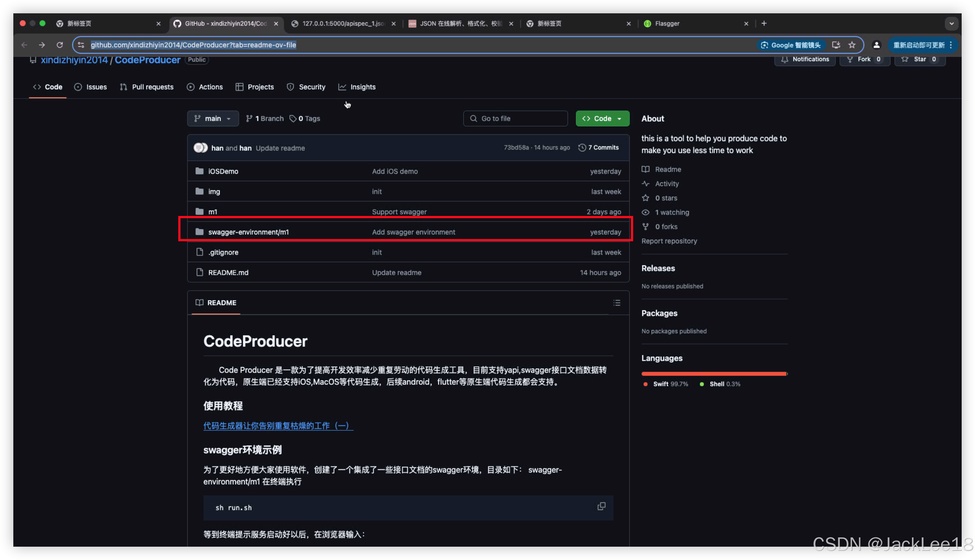
Task: Bookmark page with star icon
Action: (x=852, y=45)
